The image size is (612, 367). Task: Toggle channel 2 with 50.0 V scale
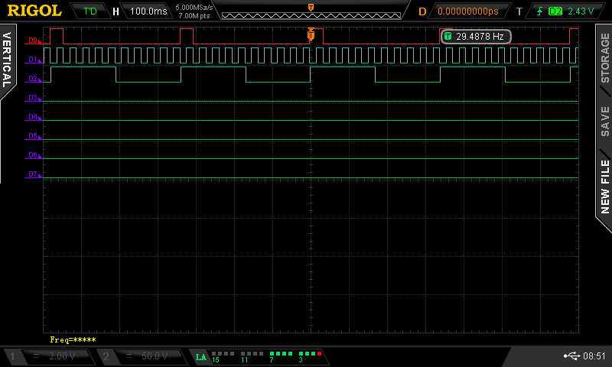click(142, 356)
